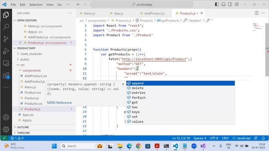Viewport: 269px width, 151px height.
Task: Open Microsoft Edge from the taskbar
Action: pos(129,146)
